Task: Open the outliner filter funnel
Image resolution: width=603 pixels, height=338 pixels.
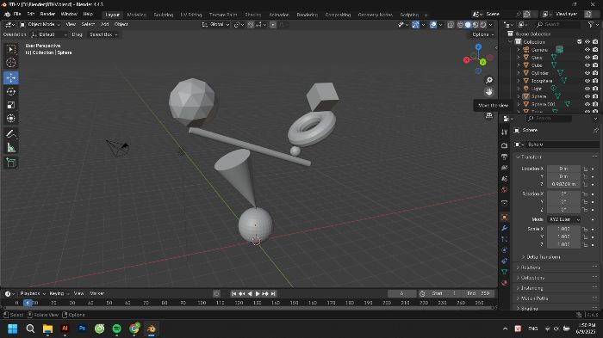Action: tap(591, 25)
